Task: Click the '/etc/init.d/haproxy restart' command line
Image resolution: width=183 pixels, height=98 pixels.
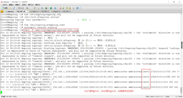Action: 30,17
